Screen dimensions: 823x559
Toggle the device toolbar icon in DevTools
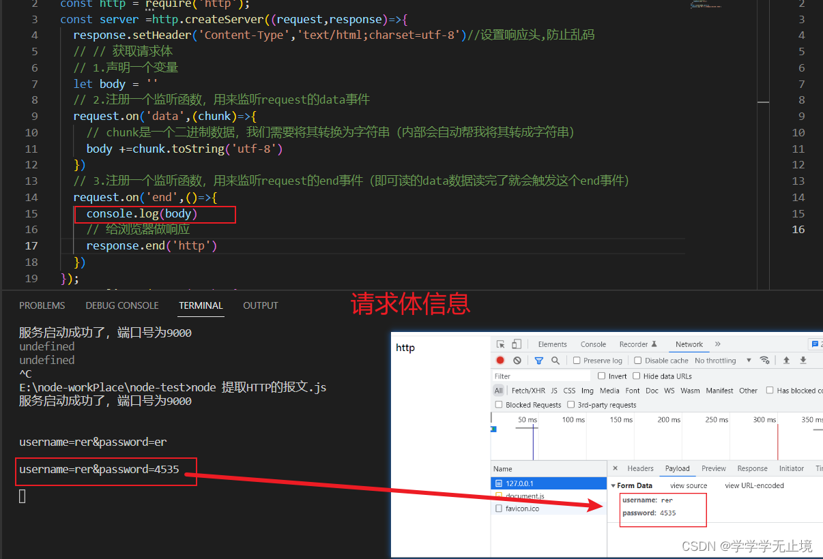click(517, 344)
